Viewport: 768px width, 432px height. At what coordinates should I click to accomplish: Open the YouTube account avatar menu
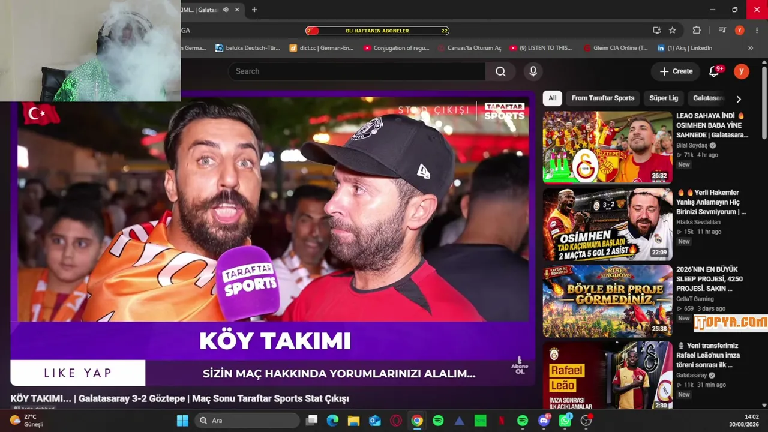point(742,71)
